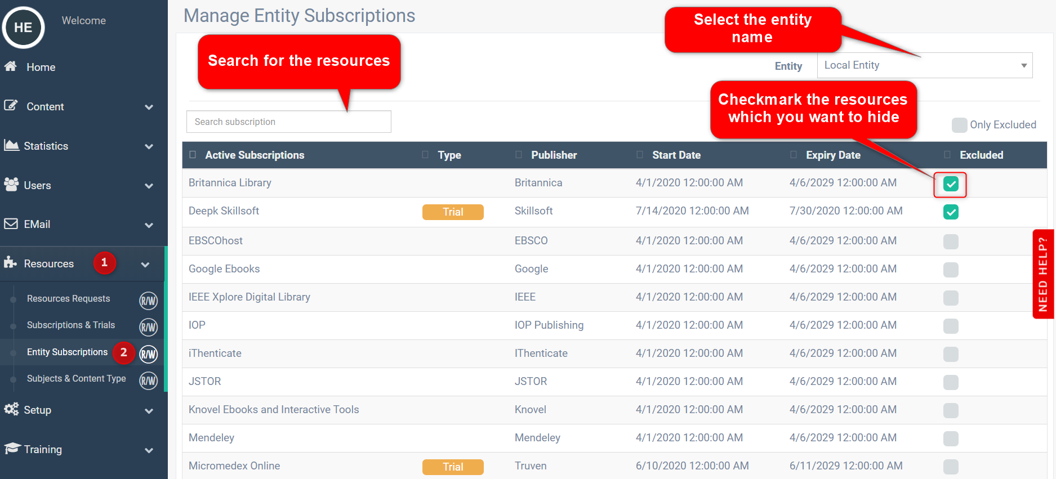The image size is (1056, 479).
Task: Click the 6/11/2029 expiry date cell
Action: (x=846, y=465)
